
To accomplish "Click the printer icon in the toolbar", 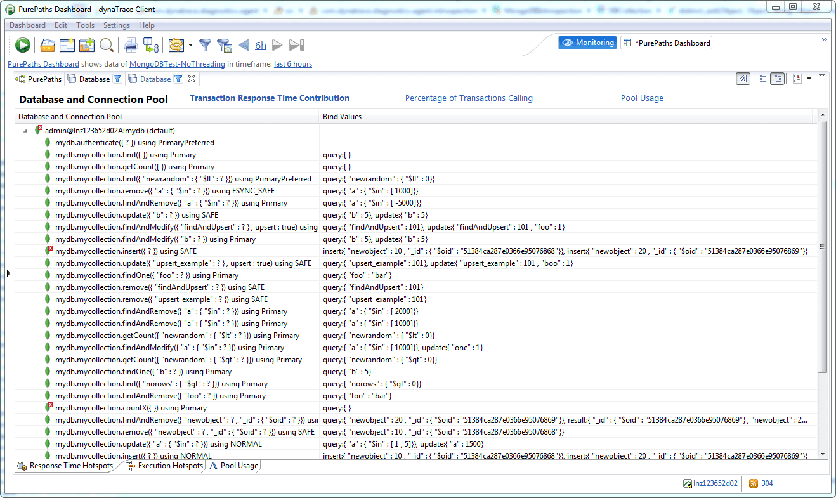I will (131, 45).
